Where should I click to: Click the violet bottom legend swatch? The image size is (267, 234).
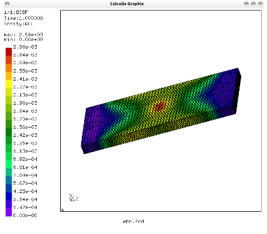[9, 212]
